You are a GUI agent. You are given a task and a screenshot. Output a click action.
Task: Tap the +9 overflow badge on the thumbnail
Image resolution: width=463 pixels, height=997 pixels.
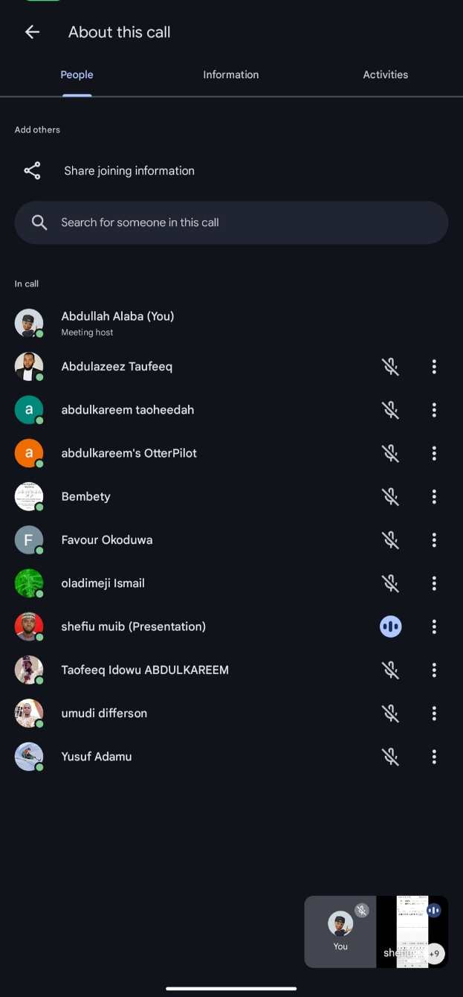click(x=435, y=953)
